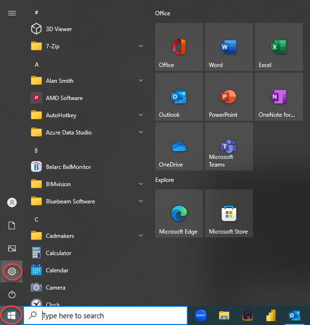Screen dimensions: 310x325
Task: Select the 7-Zip folder label
Action: point(53,46)
